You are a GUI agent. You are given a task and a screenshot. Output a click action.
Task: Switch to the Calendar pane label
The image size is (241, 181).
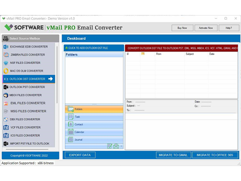pos(79,132)
